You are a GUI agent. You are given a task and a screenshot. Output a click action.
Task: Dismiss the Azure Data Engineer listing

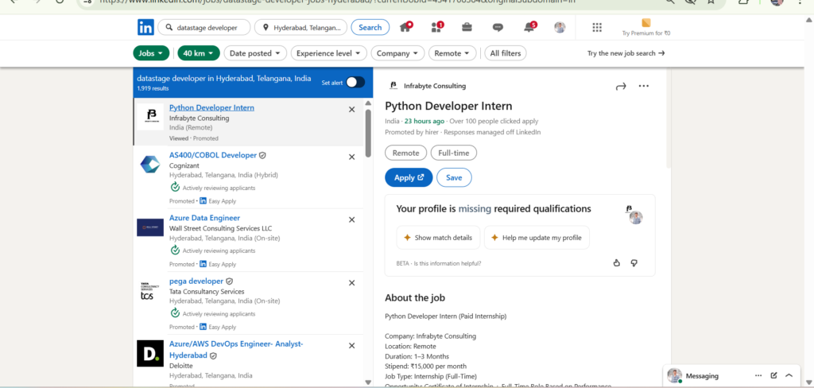(x=351, y=219)
